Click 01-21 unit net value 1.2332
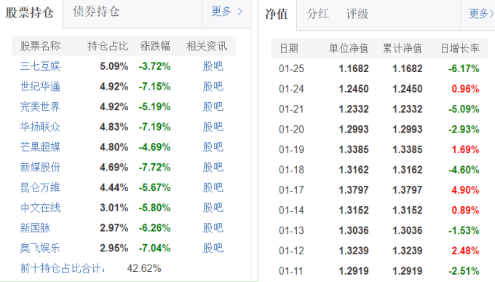Screen dimensions: 495x282 click(x=354, y=109)
